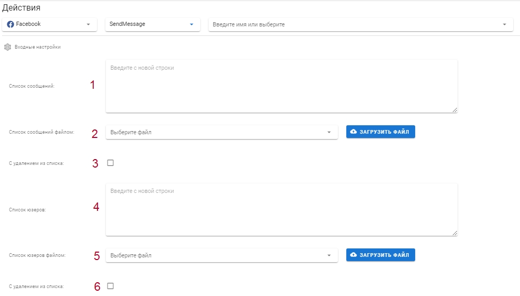Click the 'Список сообщений файлом' label

[41, 132]
